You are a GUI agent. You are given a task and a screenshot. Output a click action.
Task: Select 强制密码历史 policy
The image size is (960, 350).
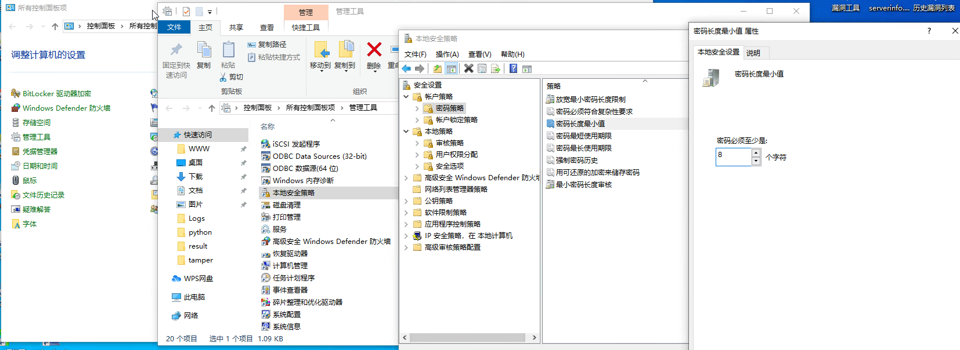point(572,160)
